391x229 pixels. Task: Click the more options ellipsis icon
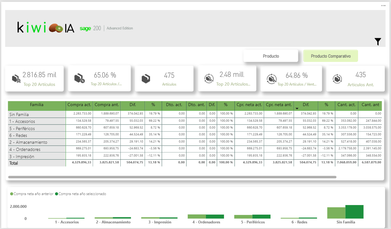[x=383, y=6]
